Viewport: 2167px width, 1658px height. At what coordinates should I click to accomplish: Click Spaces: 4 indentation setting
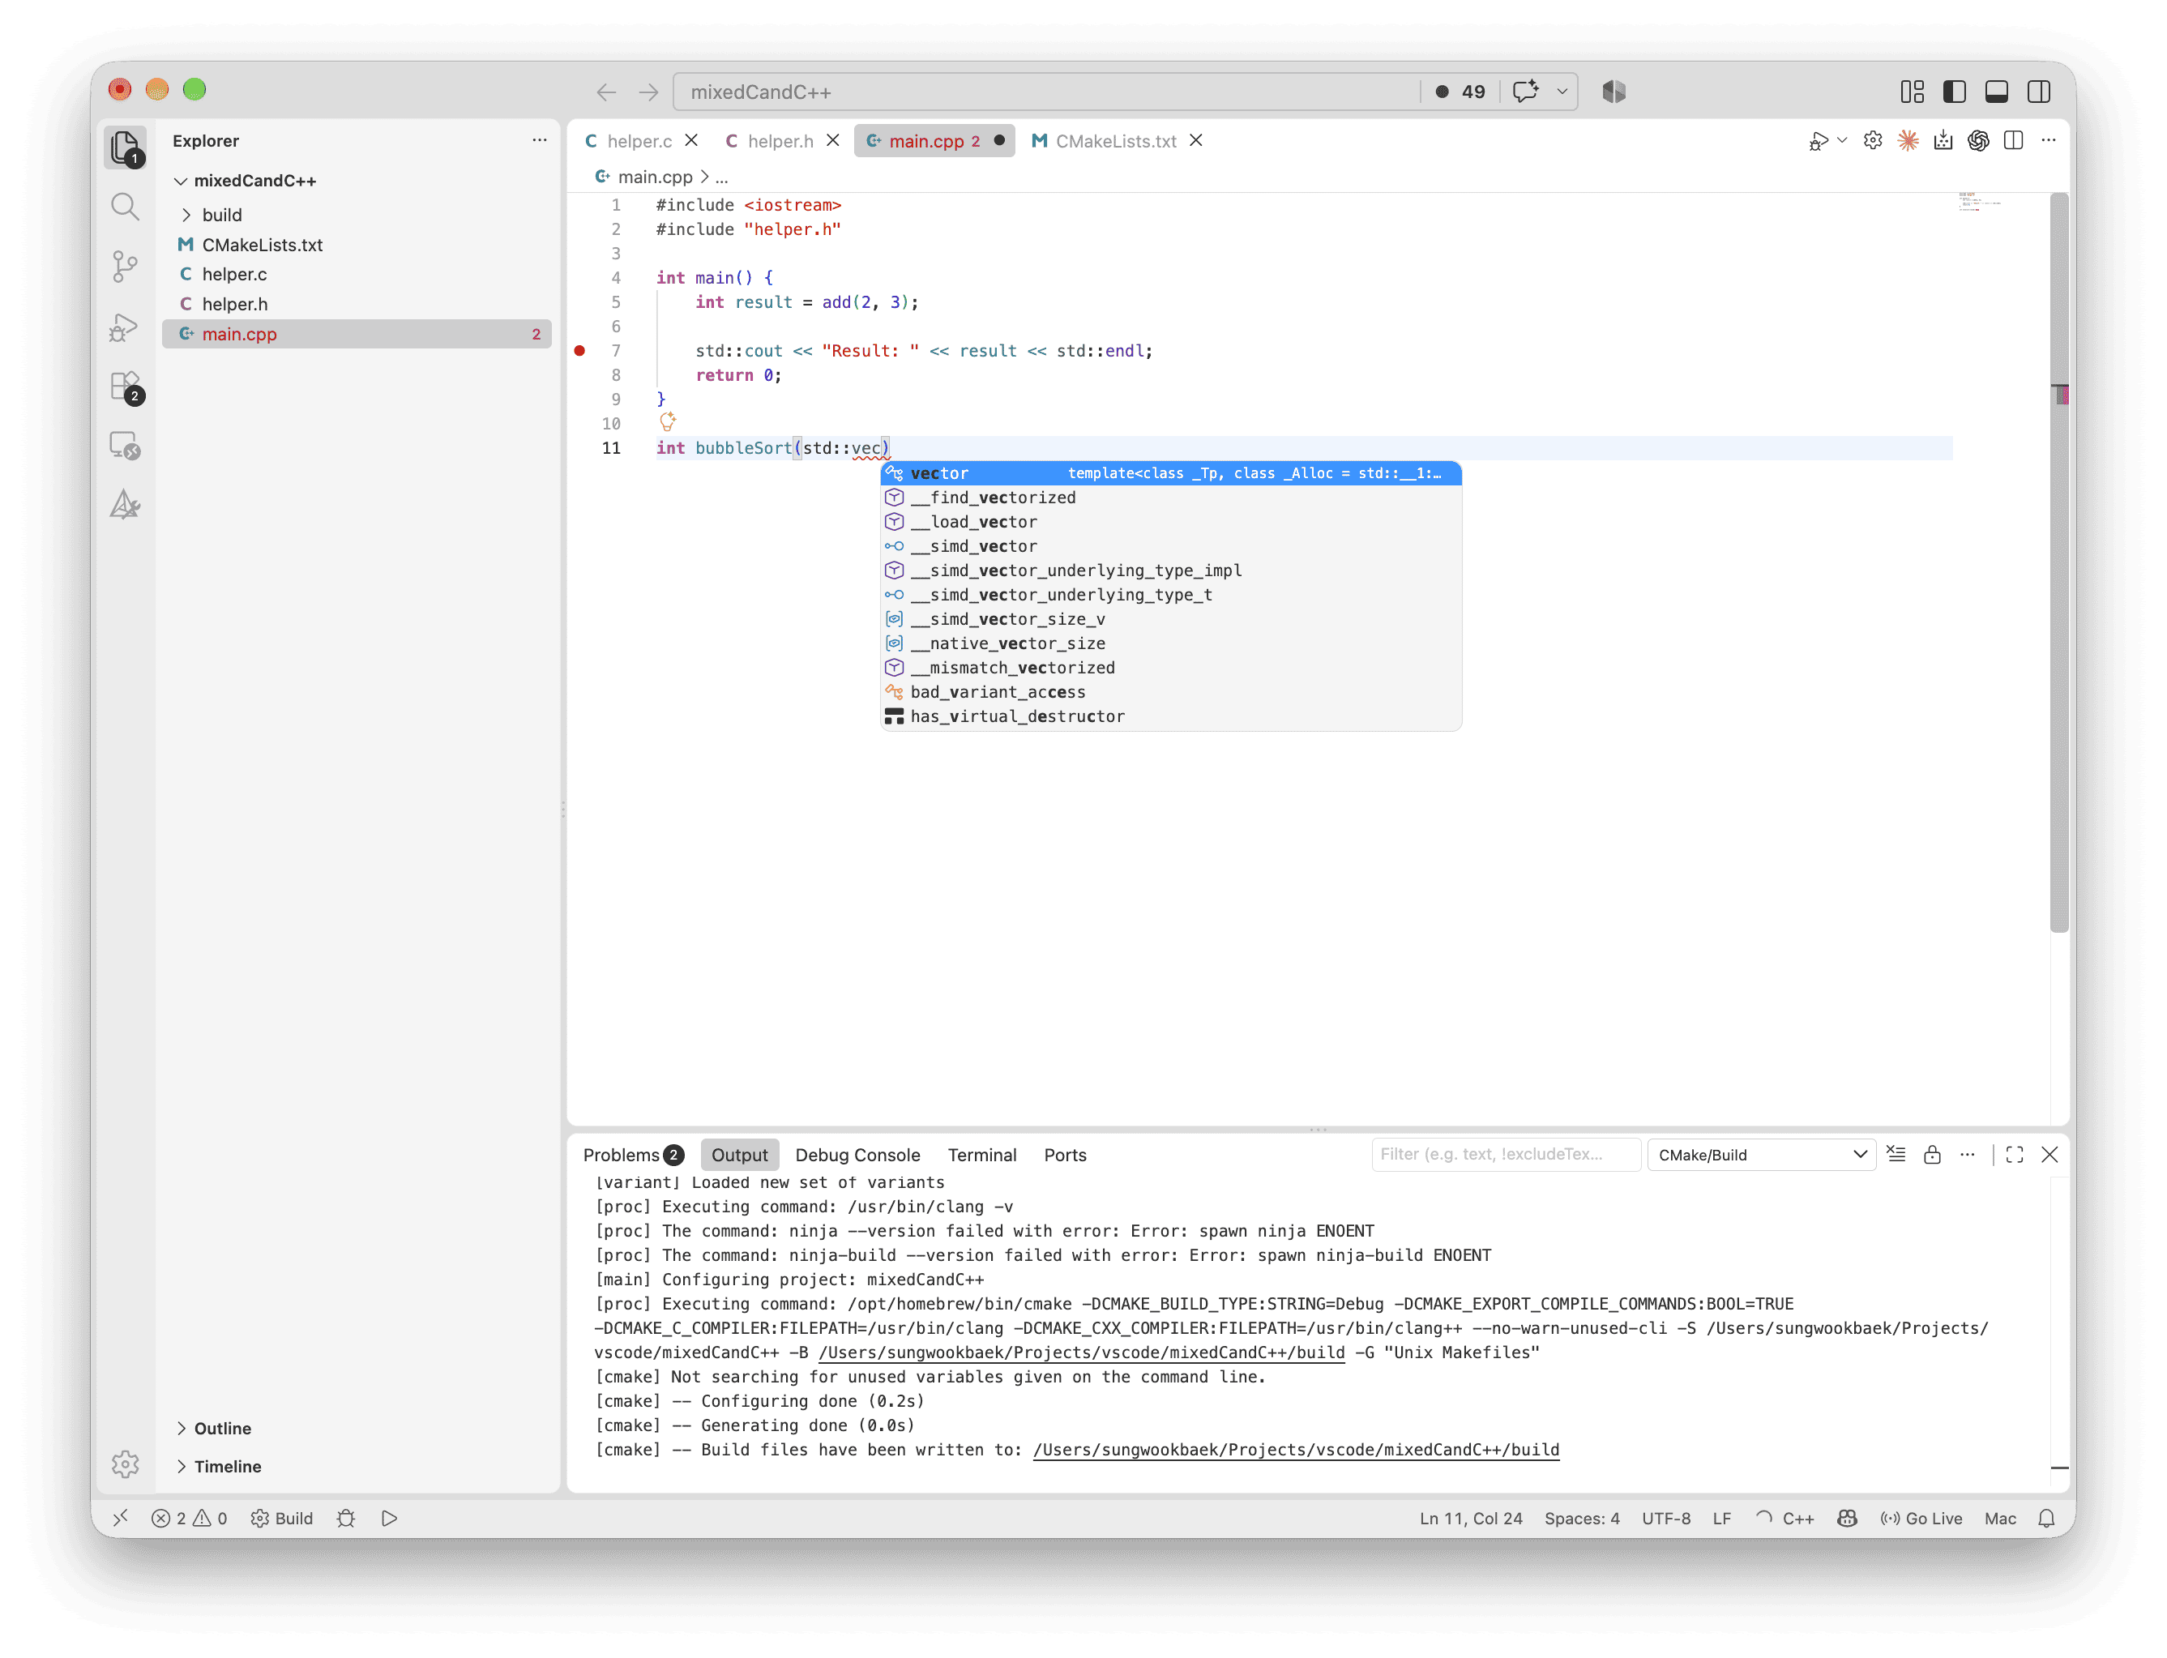tap(1582, 1518)
